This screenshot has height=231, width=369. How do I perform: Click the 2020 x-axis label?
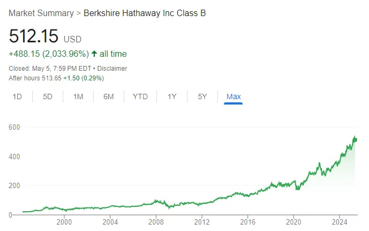tap(293, 222)
